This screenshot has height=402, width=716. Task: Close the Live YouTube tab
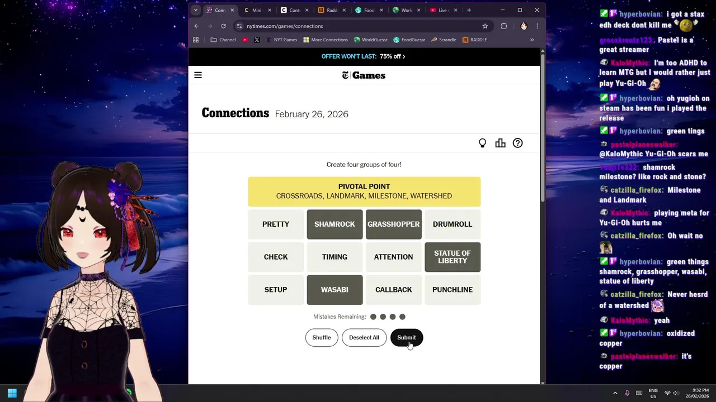pyautogui.click(x=455, y=10)
